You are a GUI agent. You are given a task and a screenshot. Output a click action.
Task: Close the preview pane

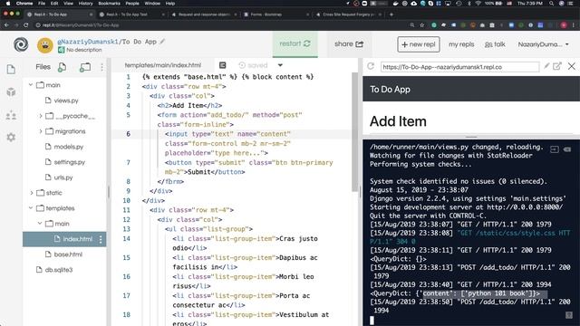pyautogui.click(x=572, y=66)
